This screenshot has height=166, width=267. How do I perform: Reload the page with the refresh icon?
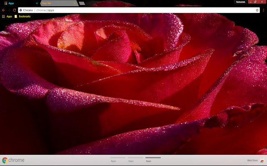[15, 10]
